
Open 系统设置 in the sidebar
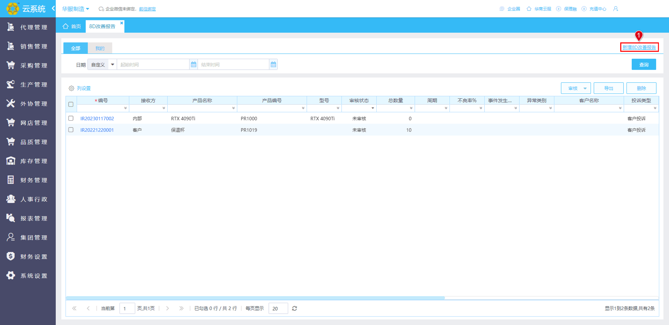(x=28, y=276)
